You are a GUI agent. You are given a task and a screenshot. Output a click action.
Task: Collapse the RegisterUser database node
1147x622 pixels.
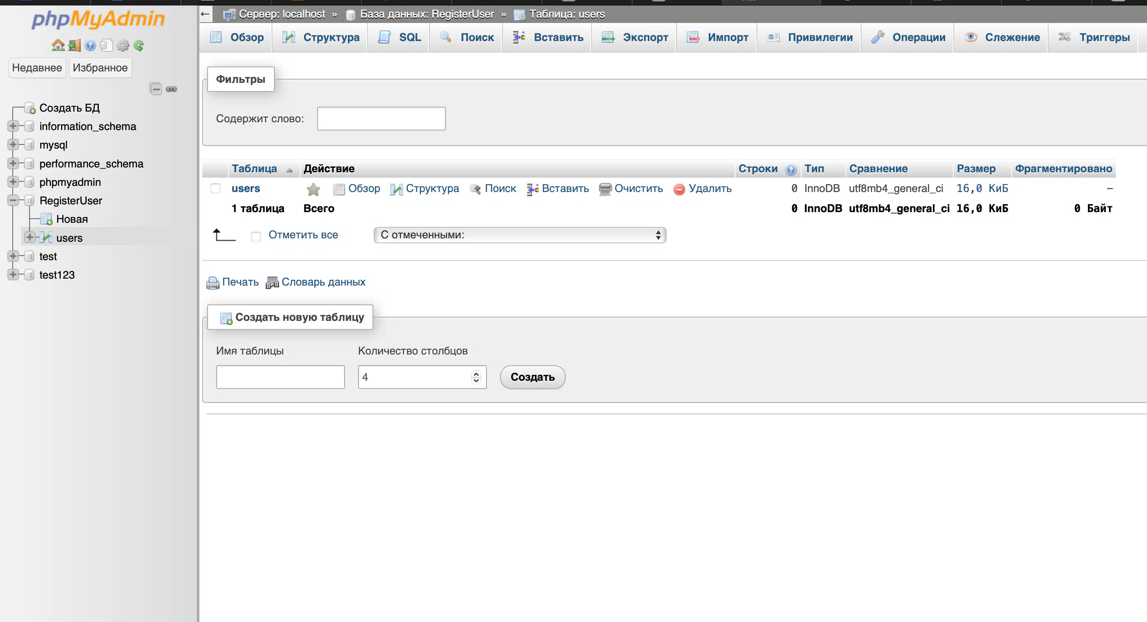point(13,200)
